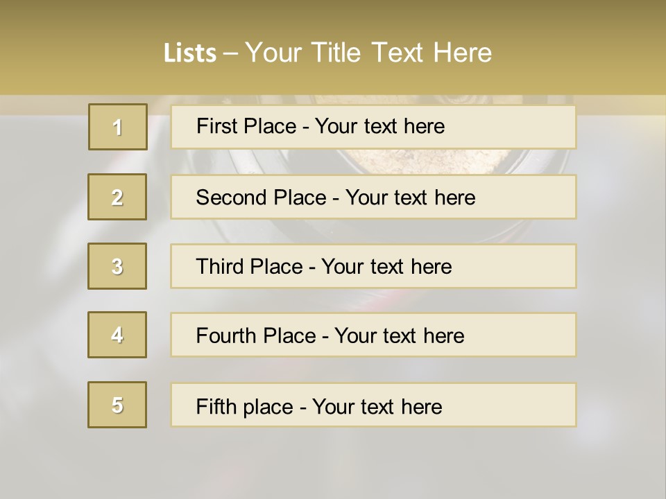Click the word 'Third' in list
The image size is (666, 499).
[220, 267]
